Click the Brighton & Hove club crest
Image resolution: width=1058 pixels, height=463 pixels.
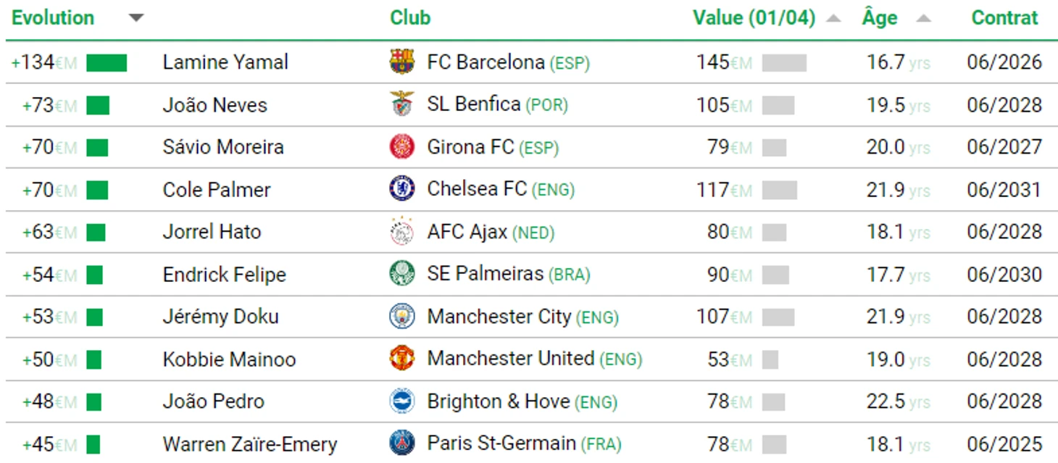pyautogui.click(x=401, y=401)
